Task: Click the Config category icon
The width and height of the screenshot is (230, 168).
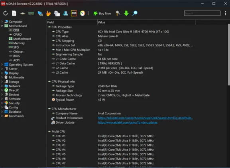Action: tap(6, 107)
